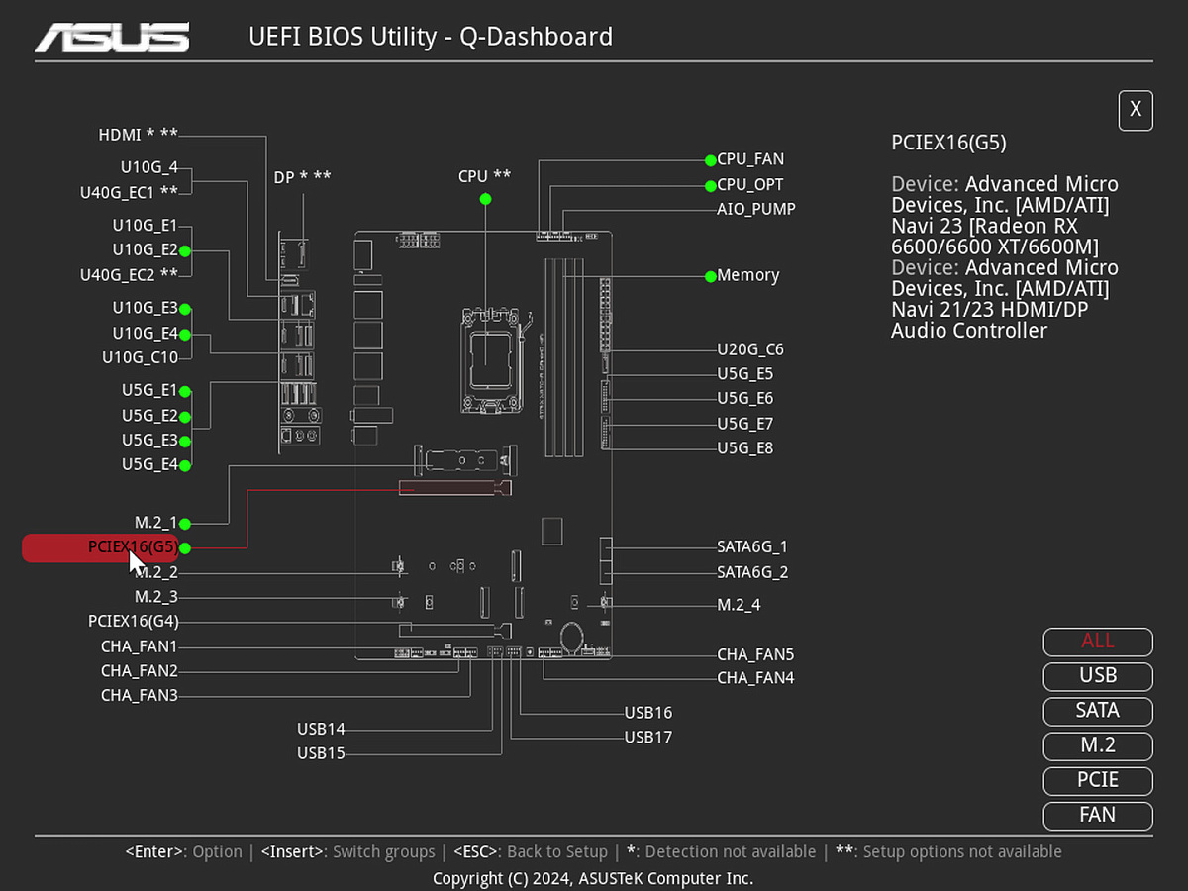
Task: Select the CPU_FAN header label
Action: (x=750, y=159)
